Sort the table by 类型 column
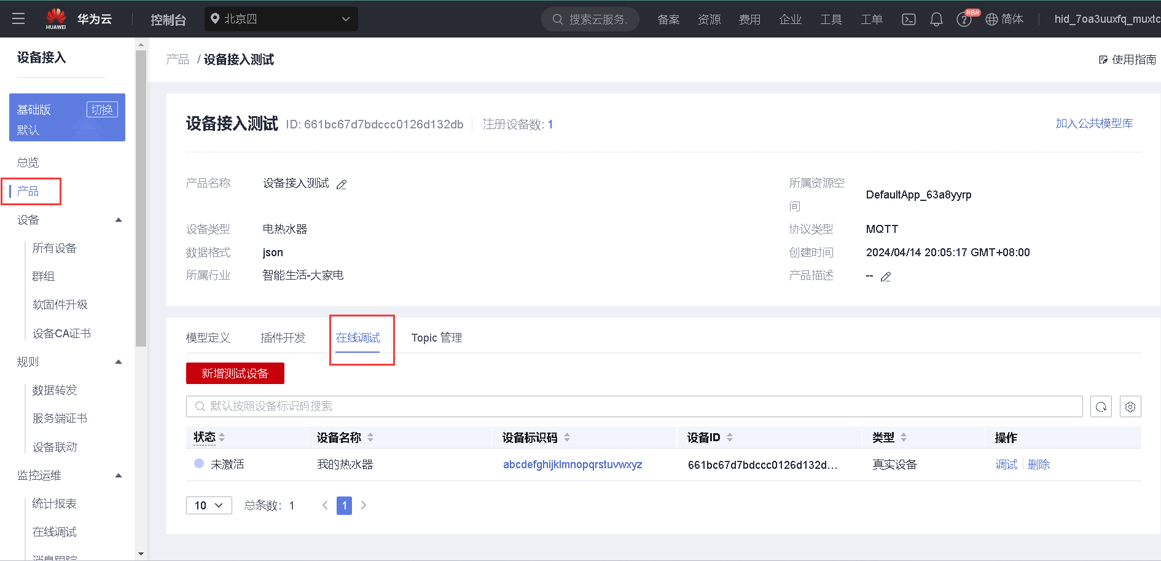Viewport: 1161px width, 561px height. point(904,437)
